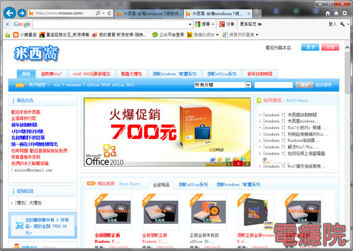
Task: Select banner slide indicator number 2
Action: tap(238, 163)
